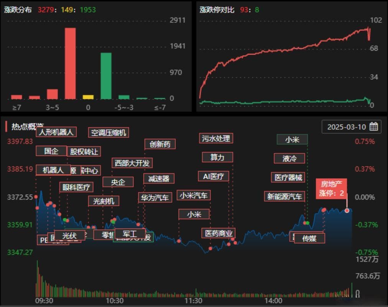388x307 pixels.
Task: Select the AI医疗 tag
Action: point(213,176)
